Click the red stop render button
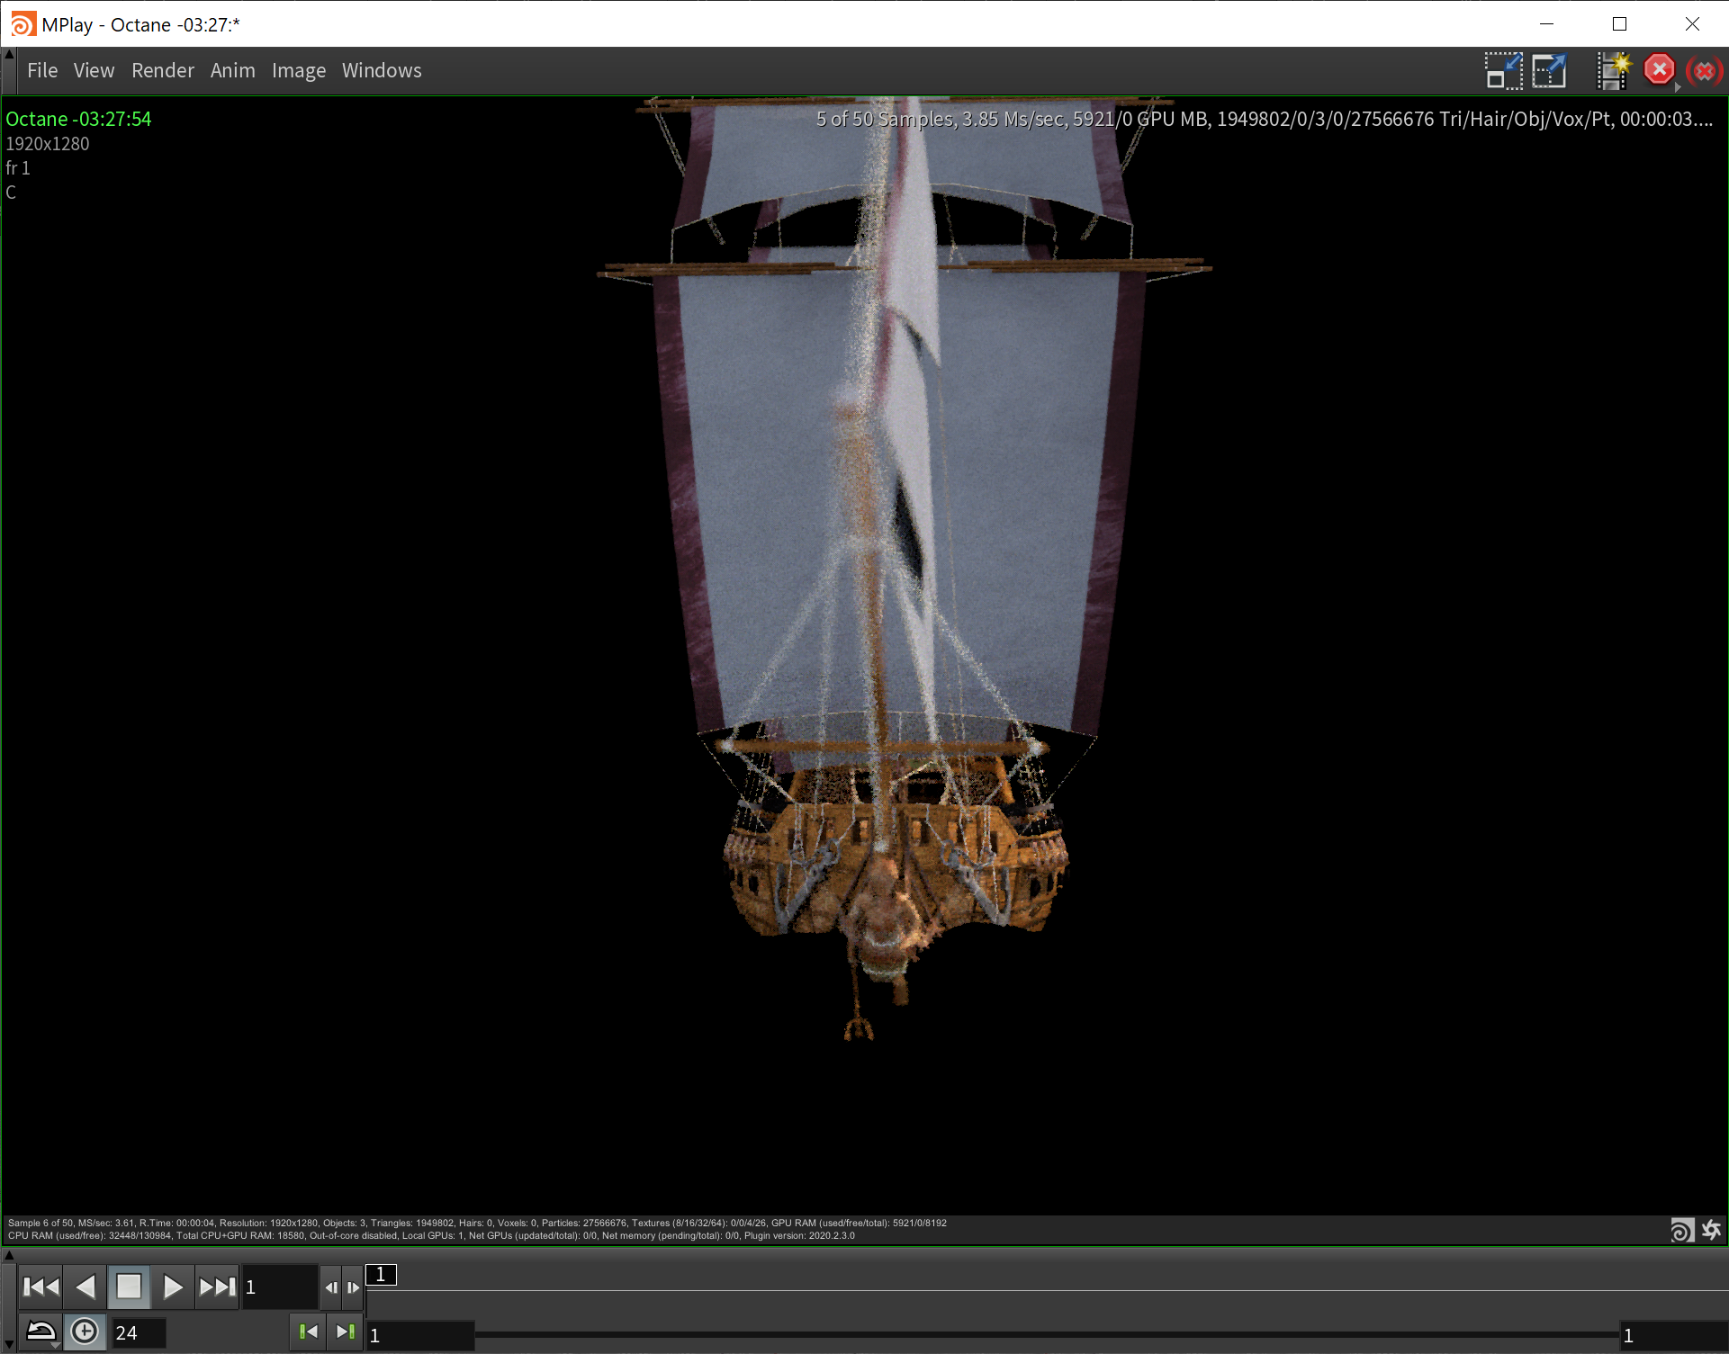This screenshot has height=1354, width=1729. [x=1659, y=70]
